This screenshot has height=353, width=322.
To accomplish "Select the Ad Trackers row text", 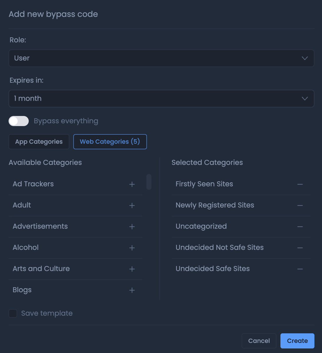I will click(33, 184).
